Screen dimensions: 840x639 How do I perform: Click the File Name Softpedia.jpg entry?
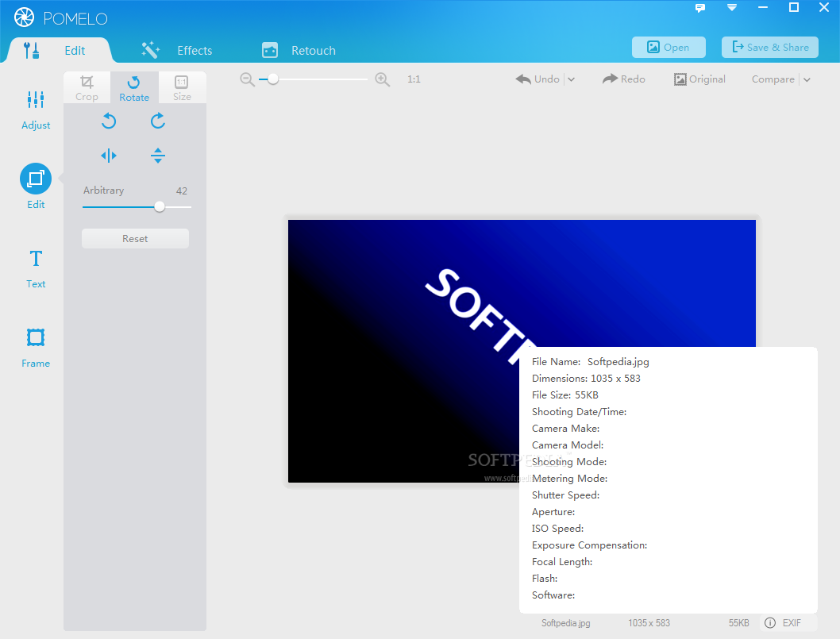(591, 361)
